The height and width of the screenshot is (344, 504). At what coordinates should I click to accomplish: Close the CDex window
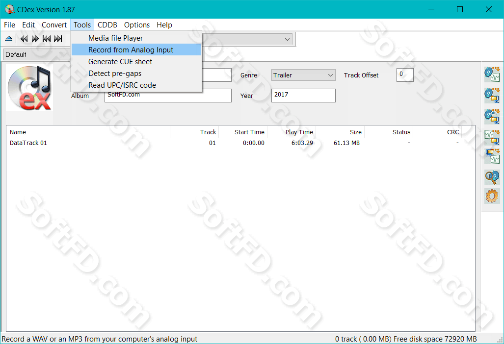tap(489, 9)
